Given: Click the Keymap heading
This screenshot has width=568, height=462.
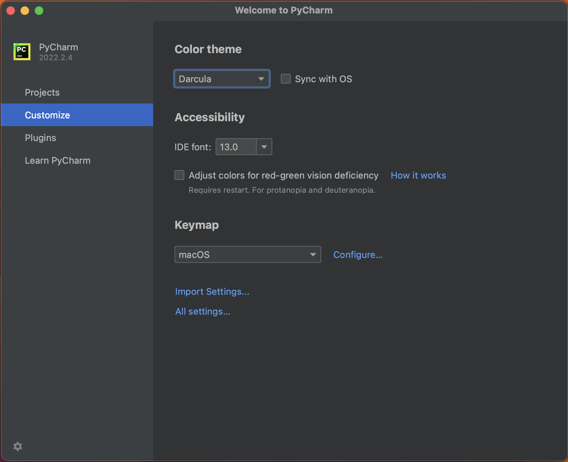Looking at the screenshot, I should click(x=197, y=225).
